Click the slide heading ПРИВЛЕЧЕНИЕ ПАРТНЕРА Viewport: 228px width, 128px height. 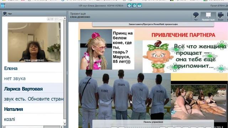pyautogui.click(x=183, y=35)
